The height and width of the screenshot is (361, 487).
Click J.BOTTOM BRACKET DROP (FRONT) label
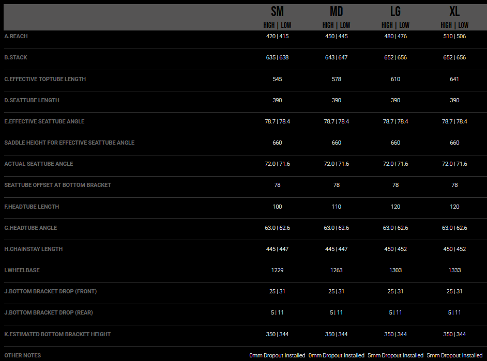(50, 291)
